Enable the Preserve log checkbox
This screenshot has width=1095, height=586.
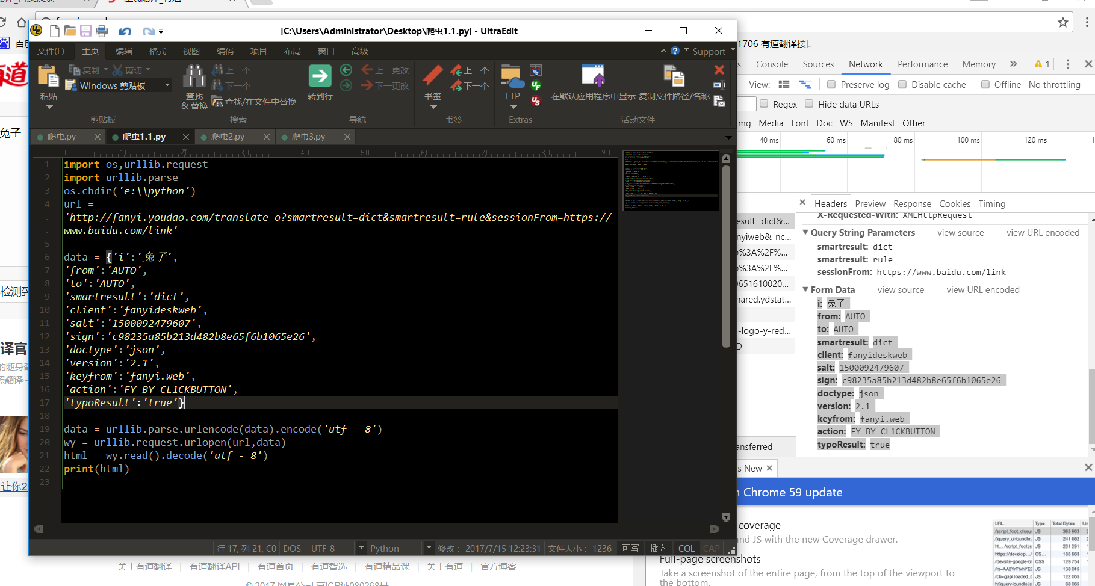click(831, 85)
